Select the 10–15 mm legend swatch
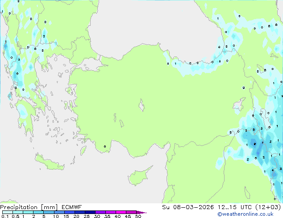Viewport: 283px width, 218px height. coord(59,212)
